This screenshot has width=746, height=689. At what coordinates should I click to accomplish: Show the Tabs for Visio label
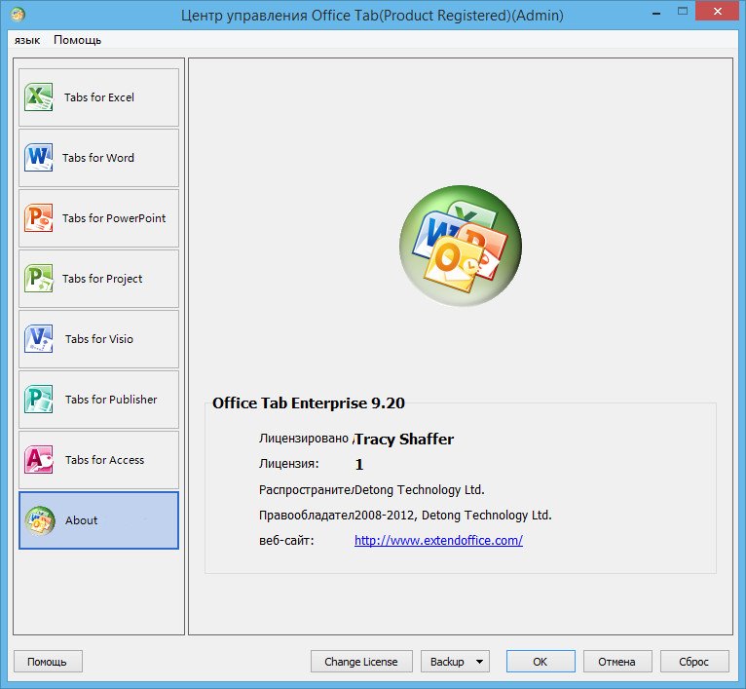pos(99,339)
